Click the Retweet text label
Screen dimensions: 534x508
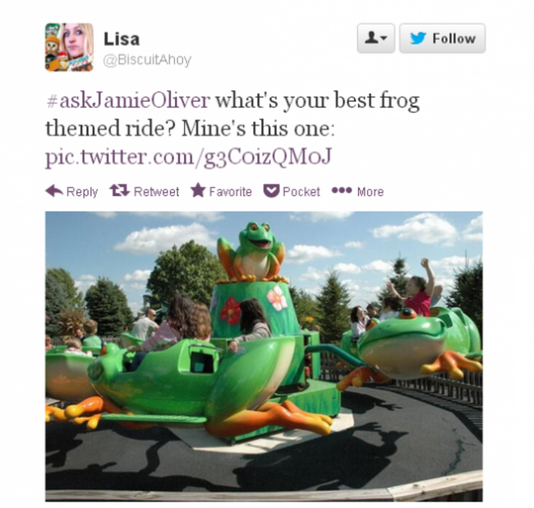pos(156,192)
